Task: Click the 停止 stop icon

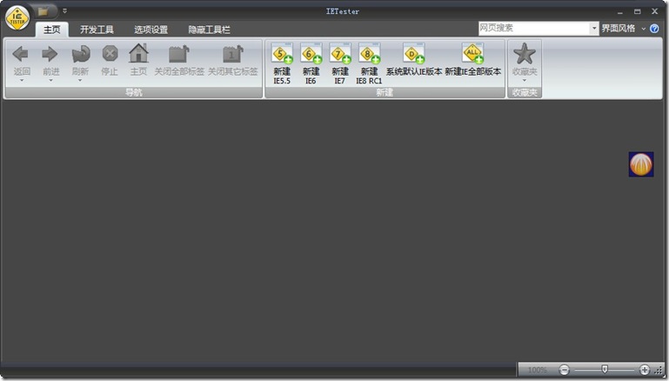Action: coord(110,54)
